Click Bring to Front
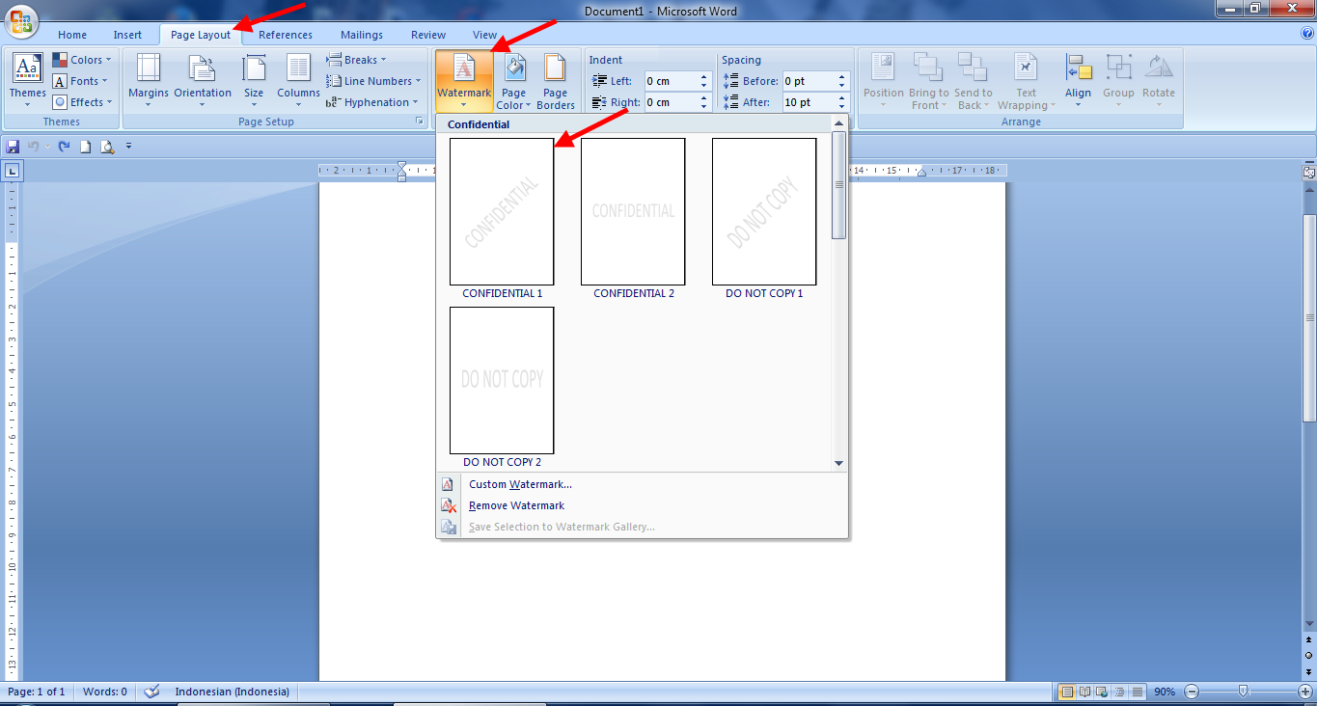 click(929, 81)
